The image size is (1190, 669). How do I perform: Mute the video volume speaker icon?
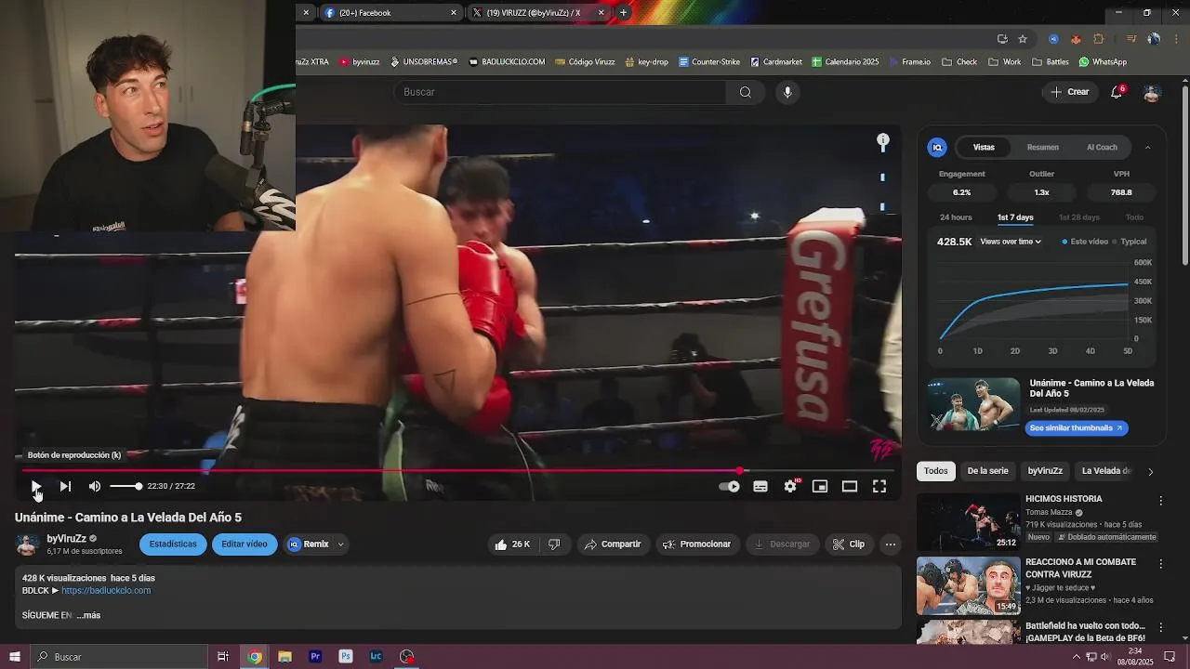(95, 486)
